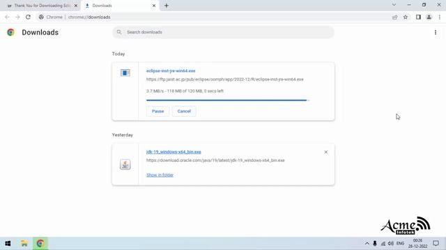Open the Downloads page more actions menu
446x250 pixels.
[x=436, y=33]
